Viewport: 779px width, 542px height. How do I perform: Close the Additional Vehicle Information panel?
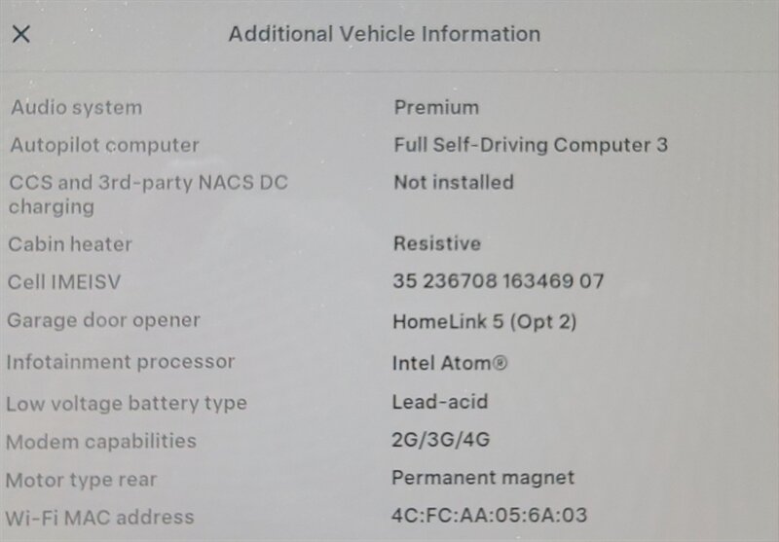click(20, 34)
